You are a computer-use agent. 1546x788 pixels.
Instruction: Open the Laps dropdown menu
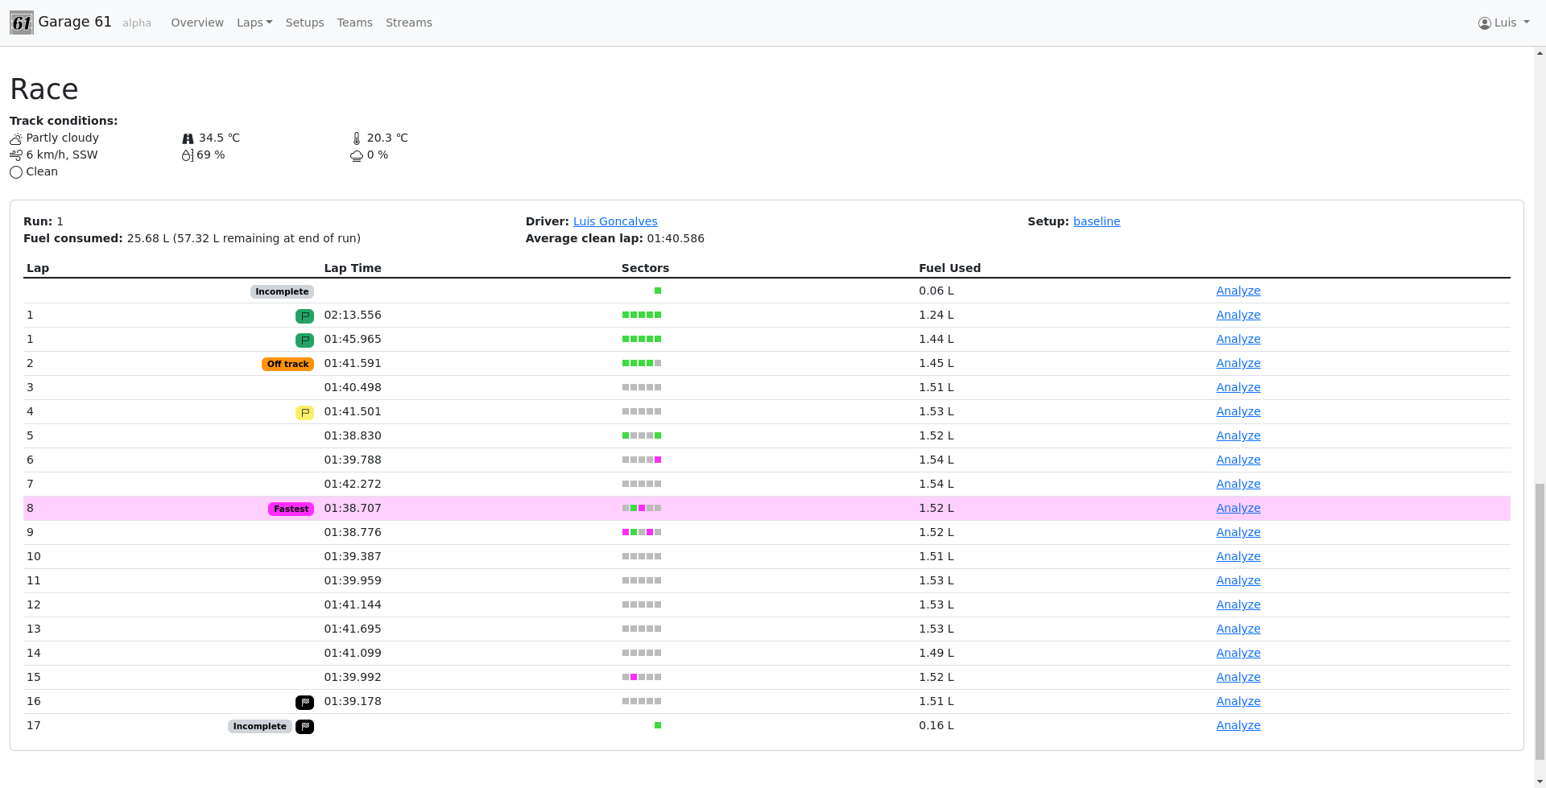254,23
